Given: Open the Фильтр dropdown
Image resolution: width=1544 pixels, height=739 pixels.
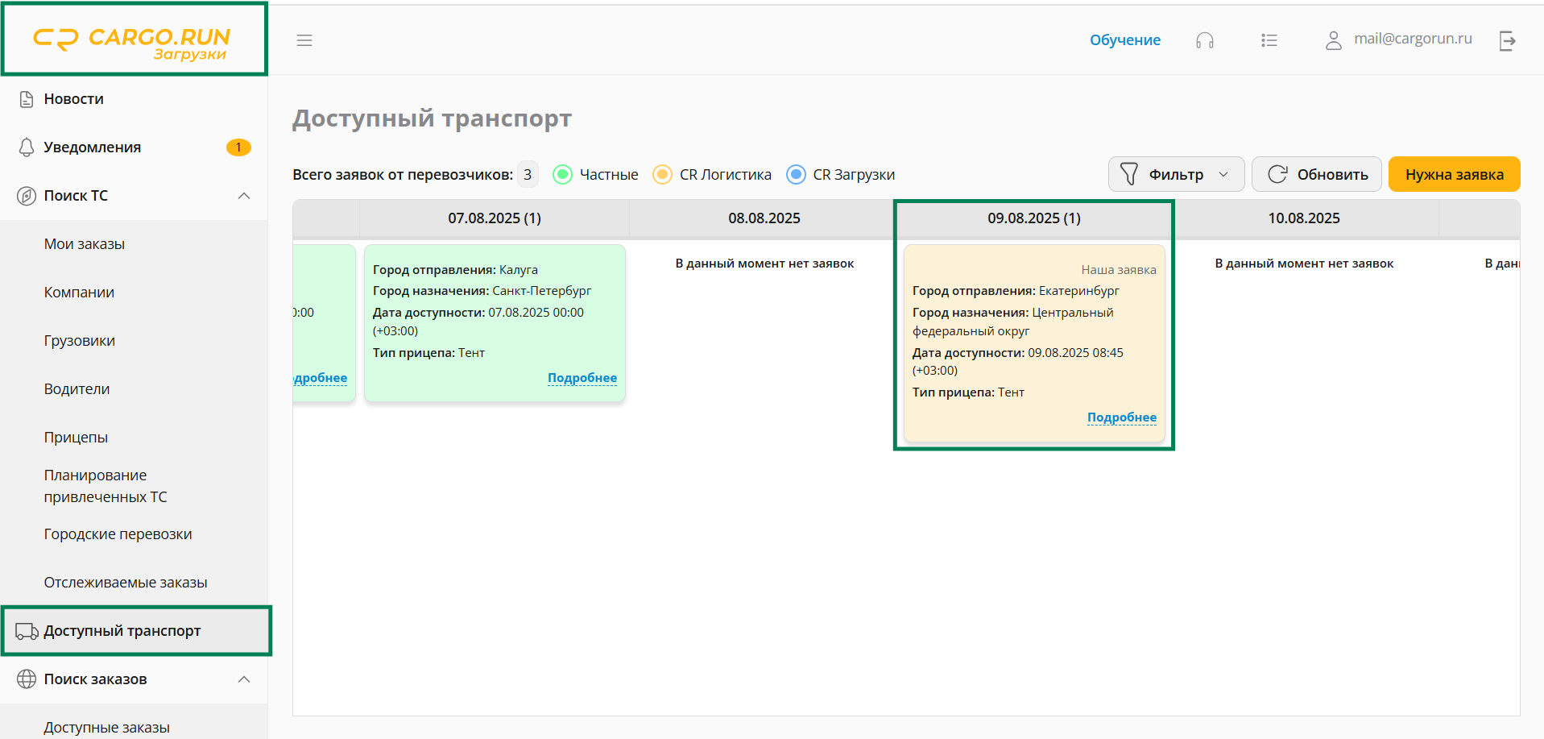Looking at the screenshot, I should tap(1175, 175).
